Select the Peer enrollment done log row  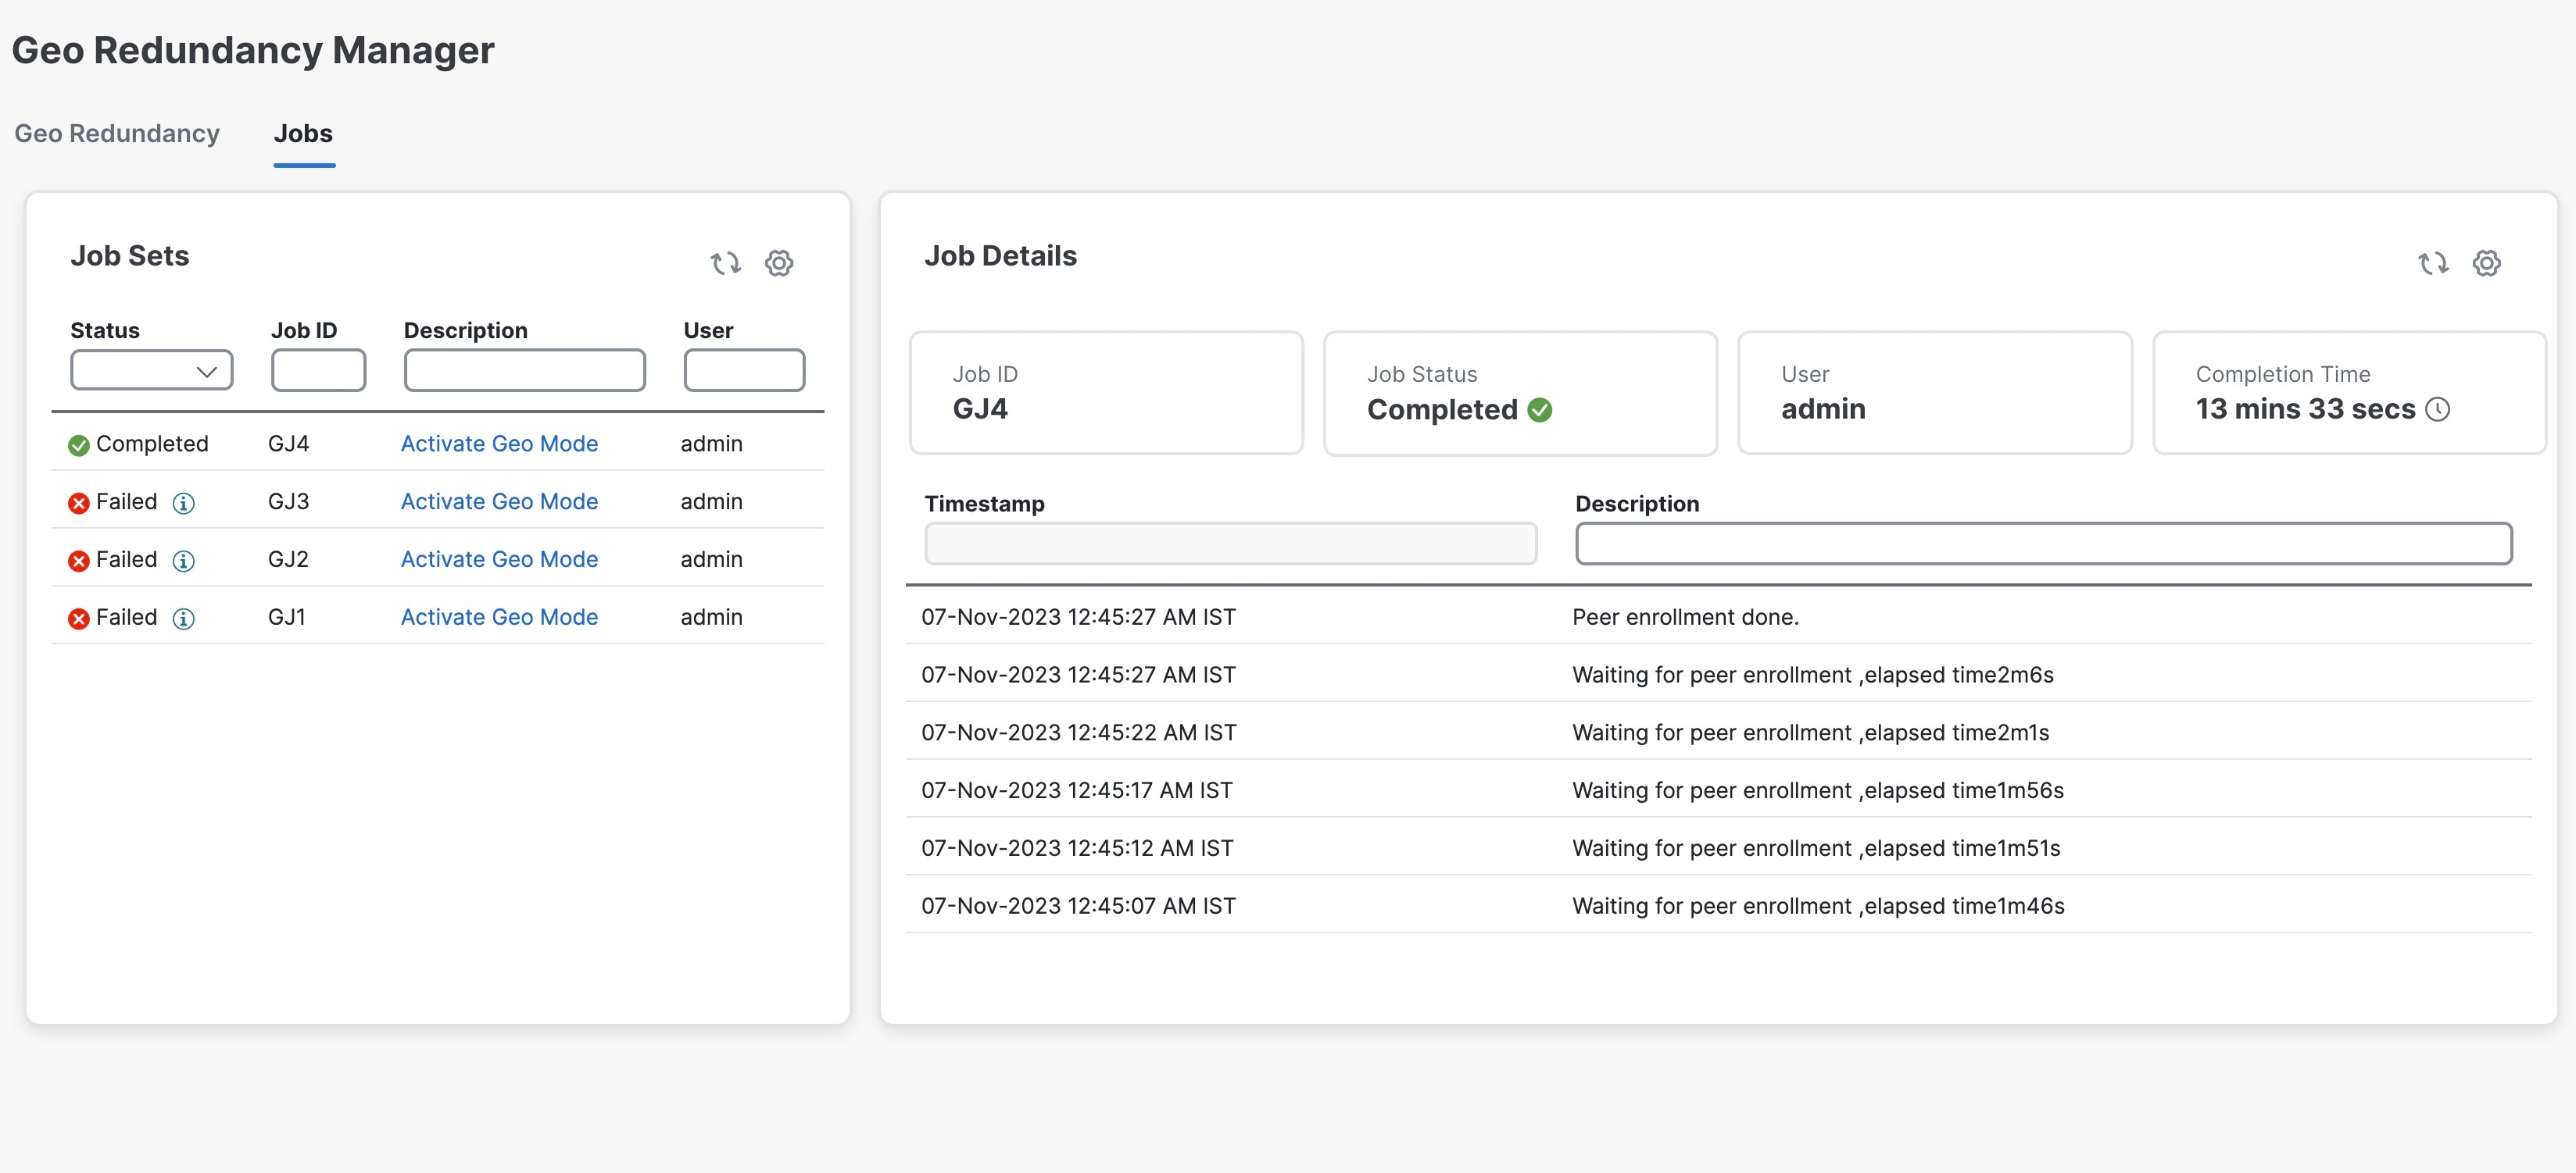click(x=1684, y=618)
